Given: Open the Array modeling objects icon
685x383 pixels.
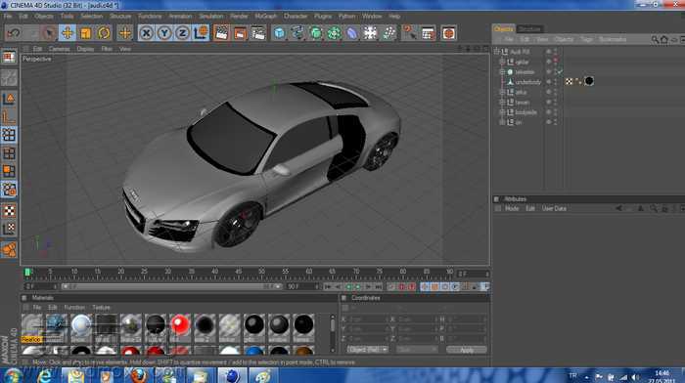Looking at the screenshot, I should tap(334, 33).
